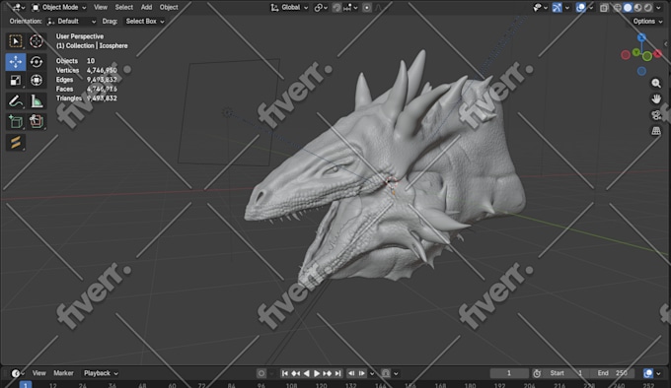Image resolution: width=671 pixels, height=388 pixels.
Task: Open object visibility and selectability dropdown
Action: [x=540, y=8]
